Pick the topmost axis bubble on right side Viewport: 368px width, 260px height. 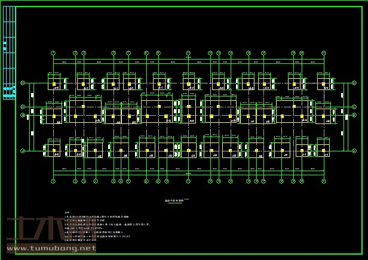tap(355, 83)
